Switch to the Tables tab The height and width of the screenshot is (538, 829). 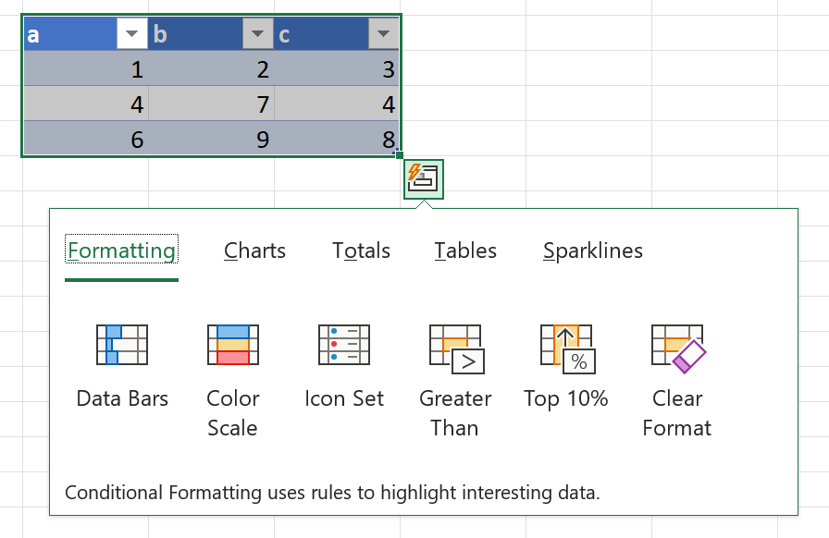(x=465, y=251)
